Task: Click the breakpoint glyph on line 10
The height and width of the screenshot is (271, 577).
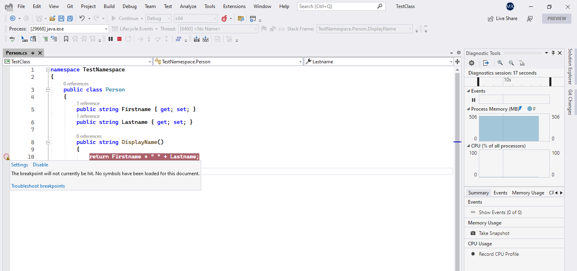Action: pyautogui.click(x=6, y=157)
